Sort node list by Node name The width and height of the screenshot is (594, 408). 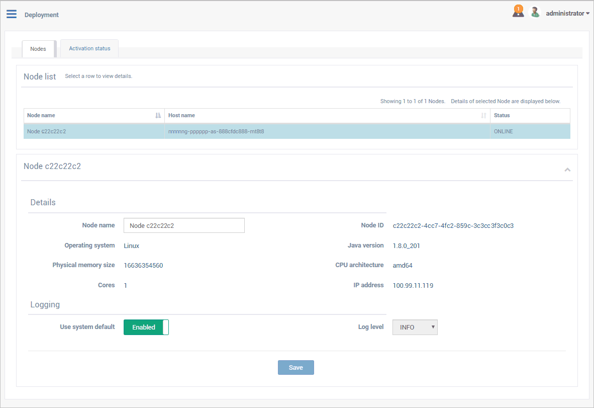pos(158,116)
